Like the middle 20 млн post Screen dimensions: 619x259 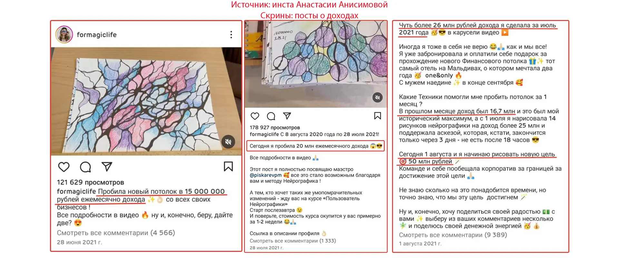(255, 116)
